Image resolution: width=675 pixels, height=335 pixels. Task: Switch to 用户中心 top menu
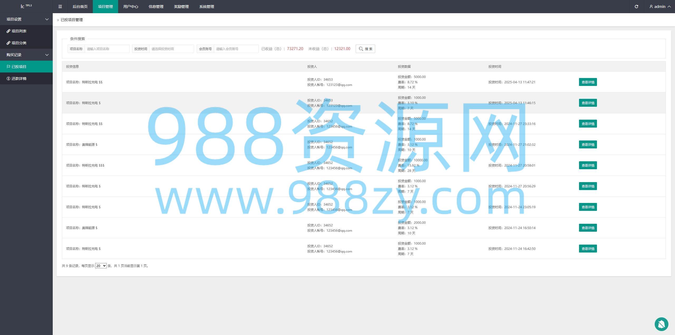pyautogui.click(x=131, y=7)
